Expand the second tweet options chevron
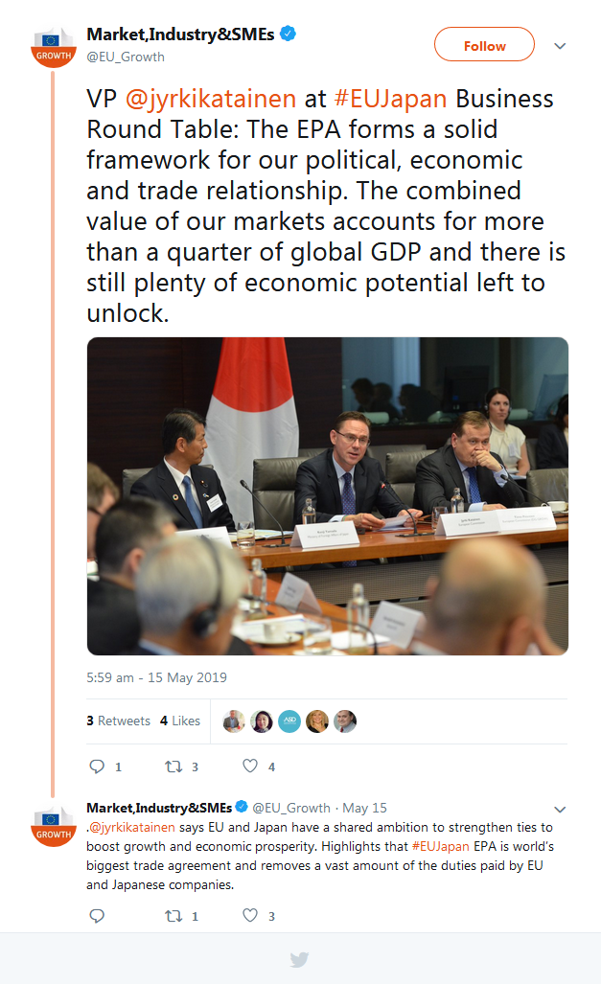This screenshot has height=984, width=601. (561, 810)
